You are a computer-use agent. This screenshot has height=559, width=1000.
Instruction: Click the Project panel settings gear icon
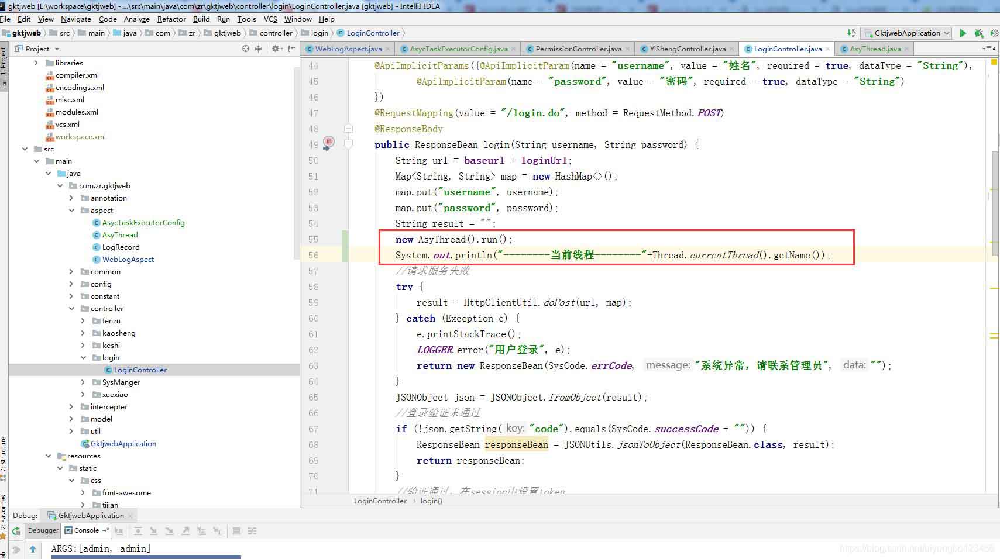click(276, 49)
